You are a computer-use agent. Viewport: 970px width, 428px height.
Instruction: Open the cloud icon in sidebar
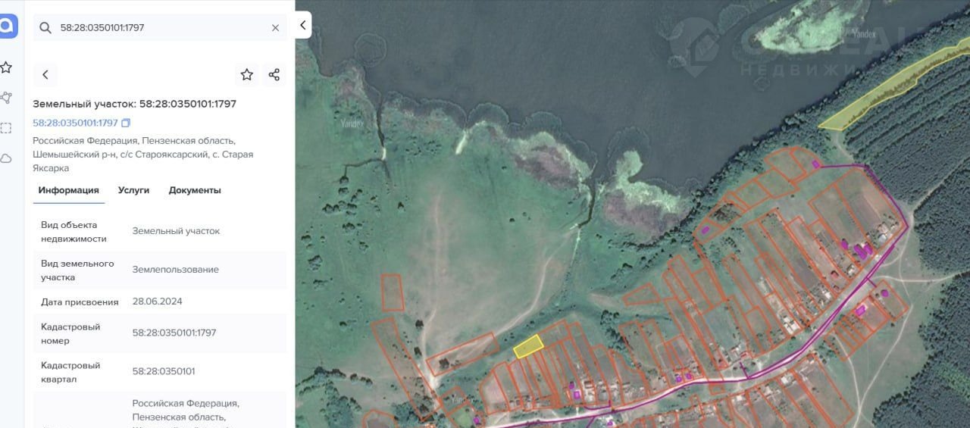tap(6, 158)
